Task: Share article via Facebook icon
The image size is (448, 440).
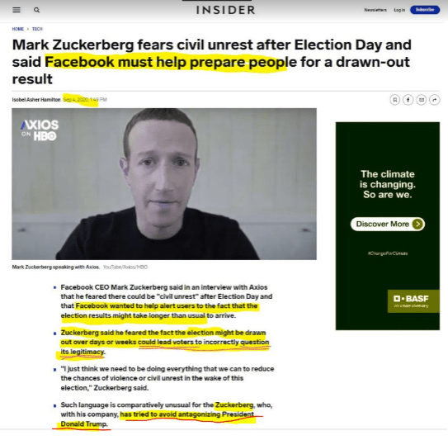Action: (x=408, y=100)
